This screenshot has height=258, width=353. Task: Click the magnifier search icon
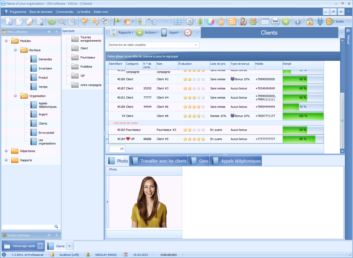(x=62, y=21)
